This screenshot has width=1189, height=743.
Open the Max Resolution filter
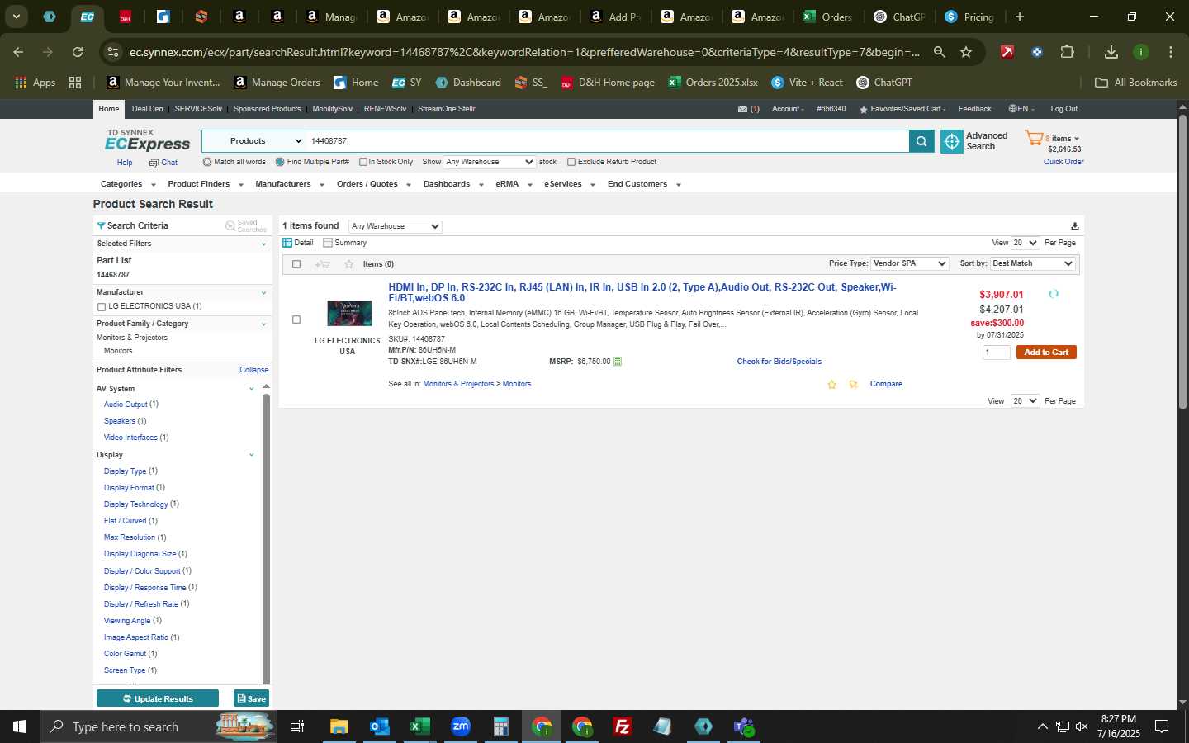pos(130,537)
